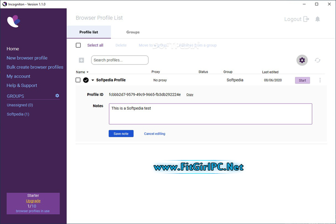Click the Softpedia group cell
336x224 pixels.
pos(235,80)
